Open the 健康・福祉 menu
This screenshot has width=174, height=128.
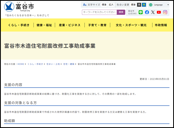tap(44, 25)
